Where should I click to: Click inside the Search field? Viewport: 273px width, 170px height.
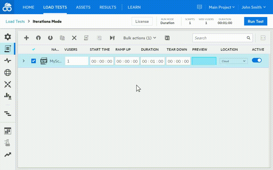219,38
